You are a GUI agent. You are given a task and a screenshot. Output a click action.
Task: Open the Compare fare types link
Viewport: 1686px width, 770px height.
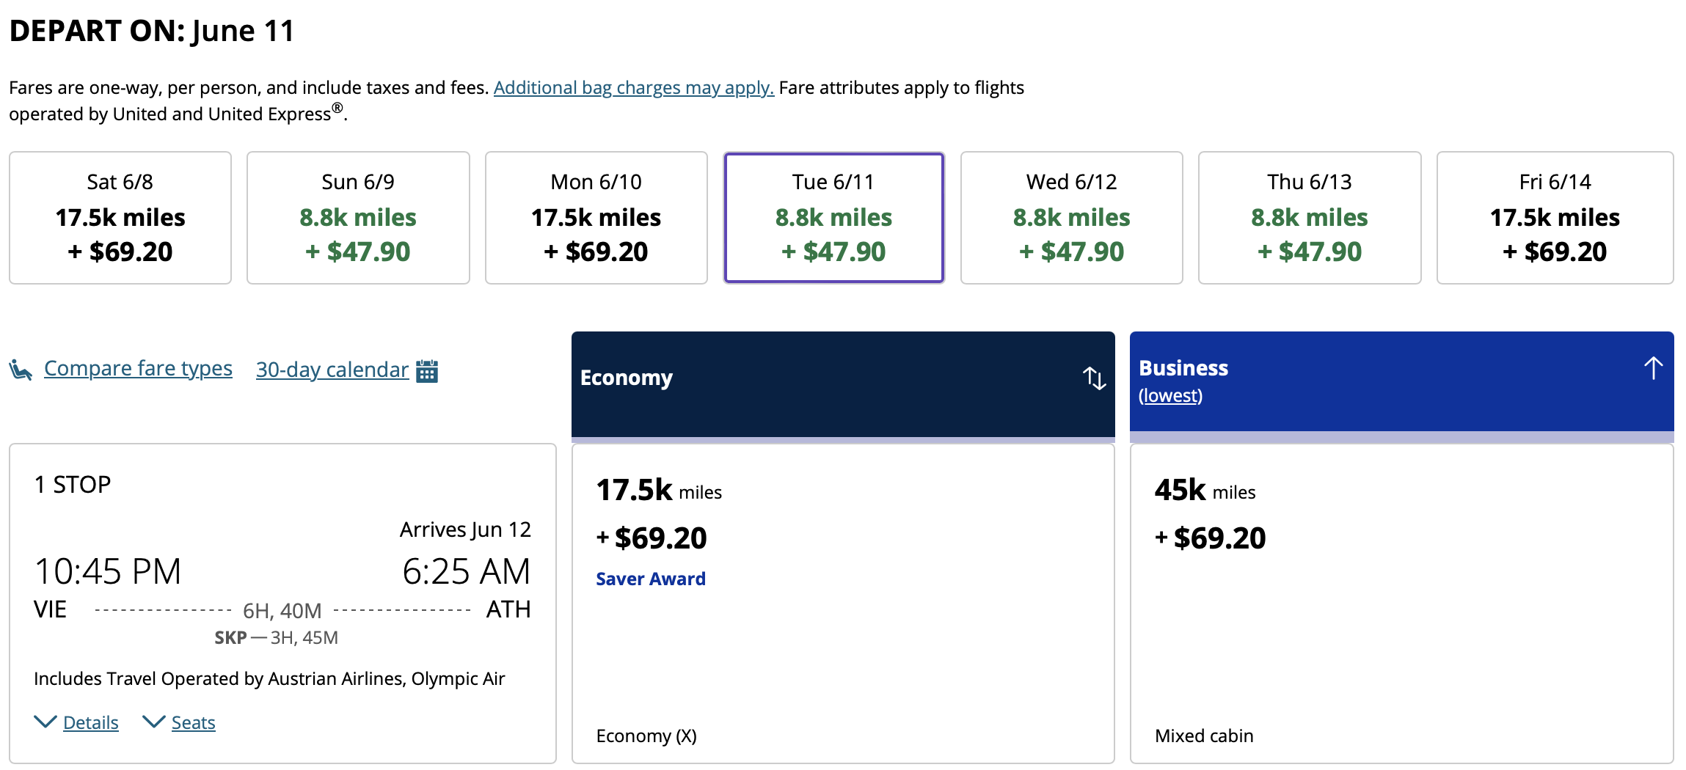(138, 368)
